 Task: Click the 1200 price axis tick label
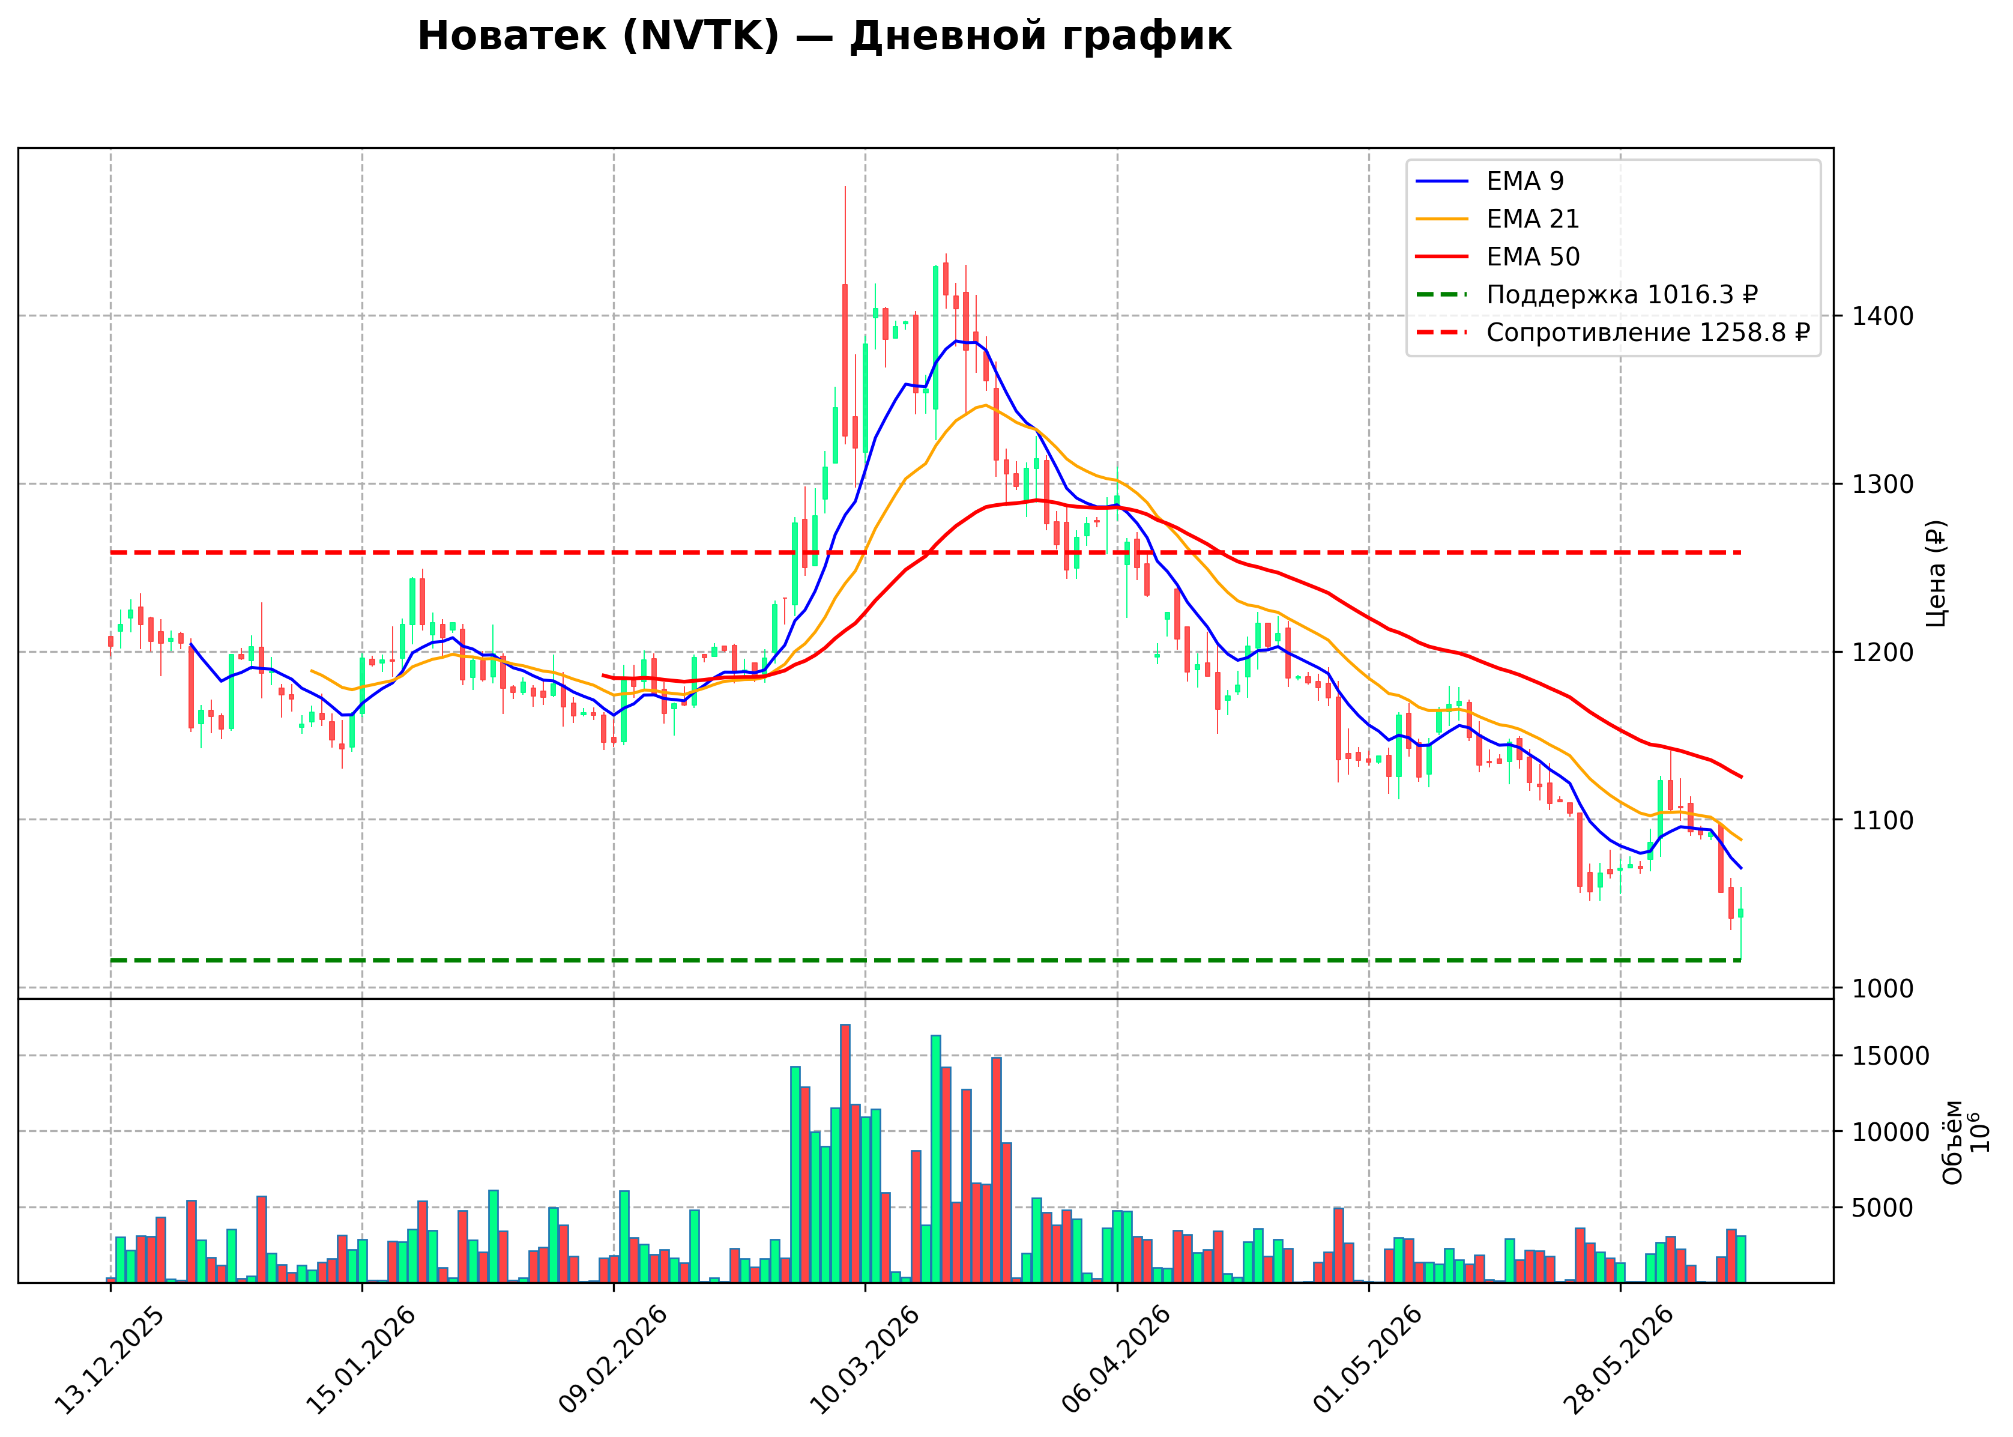click(1882, 652)
